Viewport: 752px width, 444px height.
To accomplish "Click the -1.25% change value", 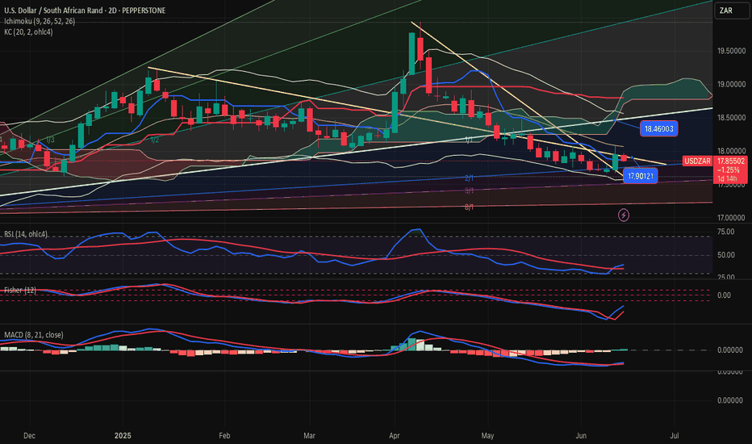I will coord(729,170).
